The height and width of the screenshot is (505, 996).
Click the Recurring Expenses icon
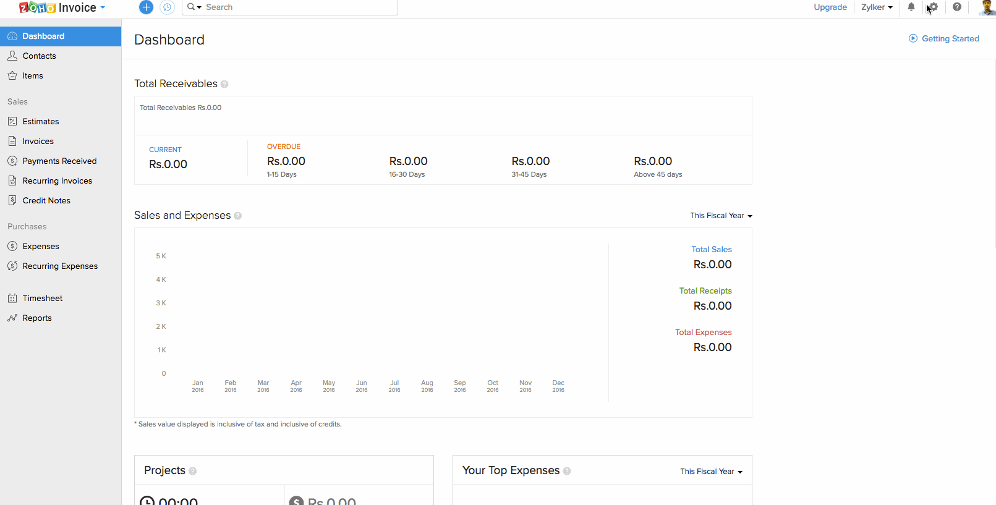pyautogui.click(x=12, y=266)
